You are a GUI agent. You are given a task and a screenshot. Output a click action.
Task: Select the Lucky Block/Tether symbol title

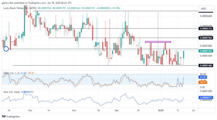(14, 8)
